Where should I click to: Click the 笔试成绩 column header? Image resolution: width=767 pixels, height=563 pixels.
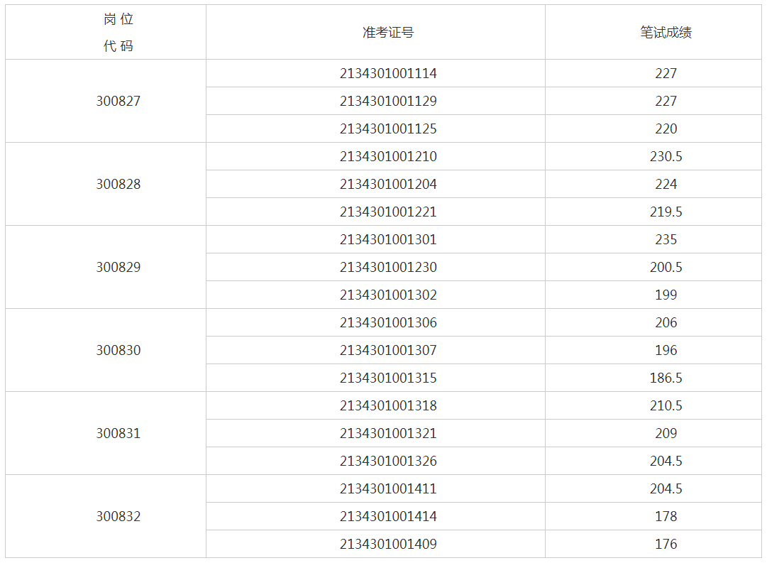[666, 33]
